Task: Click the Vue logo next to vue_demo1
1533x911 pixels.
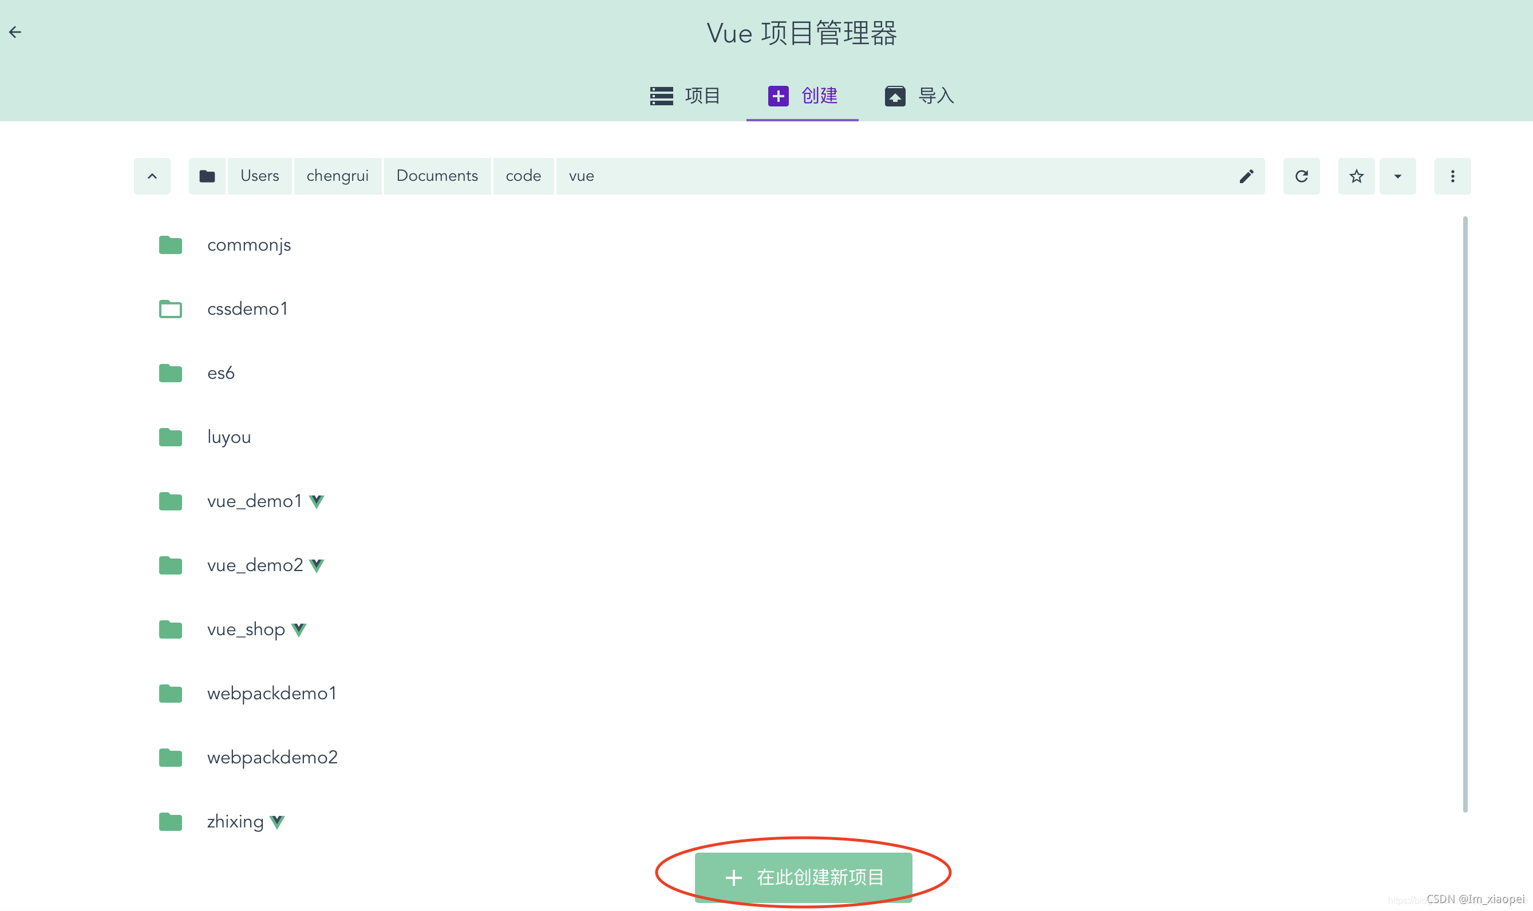Action: pos(316,502)
